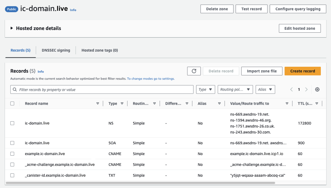Viewport: 331px width, 188px height.
Task: Focus the filter records search field
Action: (x=102, y=89)
